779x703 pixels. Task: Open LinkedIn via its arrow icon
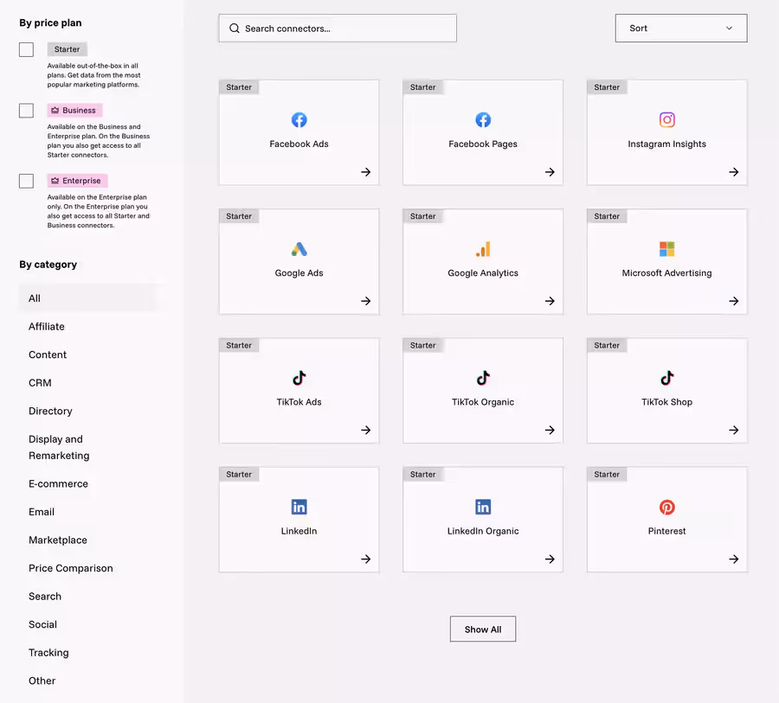[365, 559]
